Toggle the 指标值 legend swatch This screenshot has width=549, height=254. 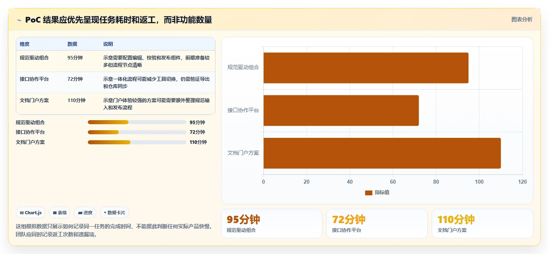(x=369, y=193)
